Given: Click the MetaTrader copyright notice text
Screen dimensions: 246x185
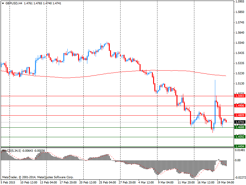Looking at the screenshot, I should click(38, 177).
